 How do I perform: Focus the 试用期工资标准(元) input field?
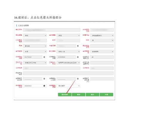click(x=102, y=79)
